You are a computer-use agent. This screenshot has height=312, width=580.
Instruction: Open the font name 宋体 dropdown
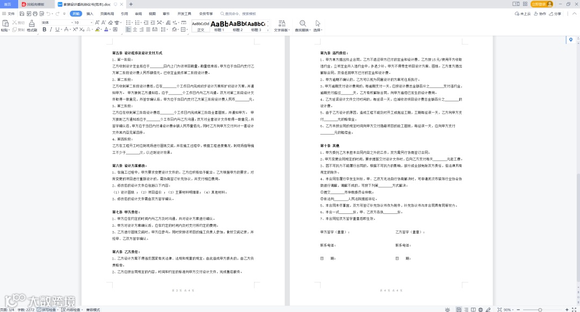[x=72, y=23]
